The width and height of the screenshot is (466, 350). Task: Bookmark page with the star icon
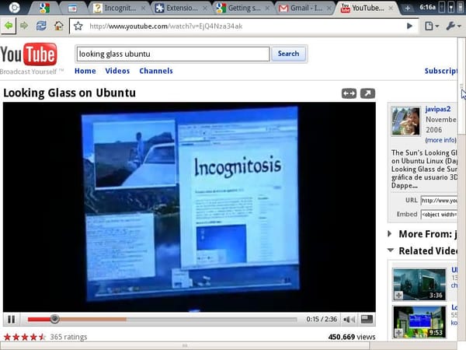click(78, 26)
